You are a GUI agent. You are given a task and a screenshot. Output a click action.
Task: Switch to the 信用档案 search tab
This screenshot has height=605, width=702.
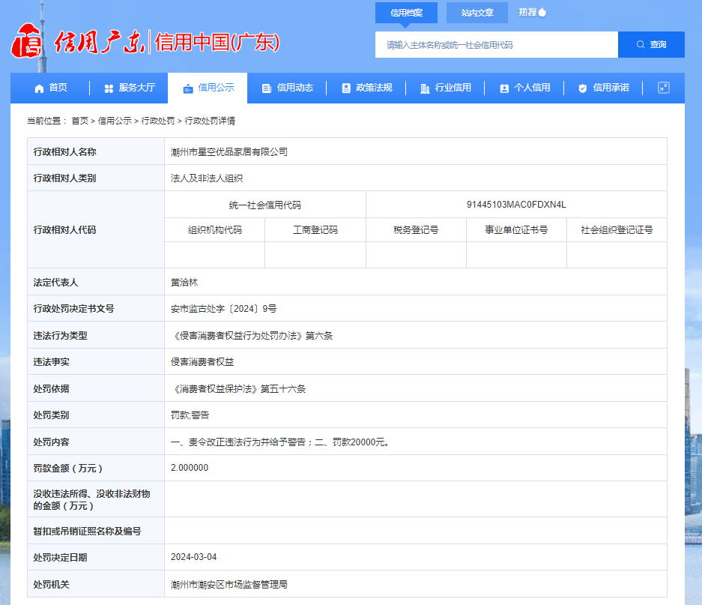coord(406,13)
